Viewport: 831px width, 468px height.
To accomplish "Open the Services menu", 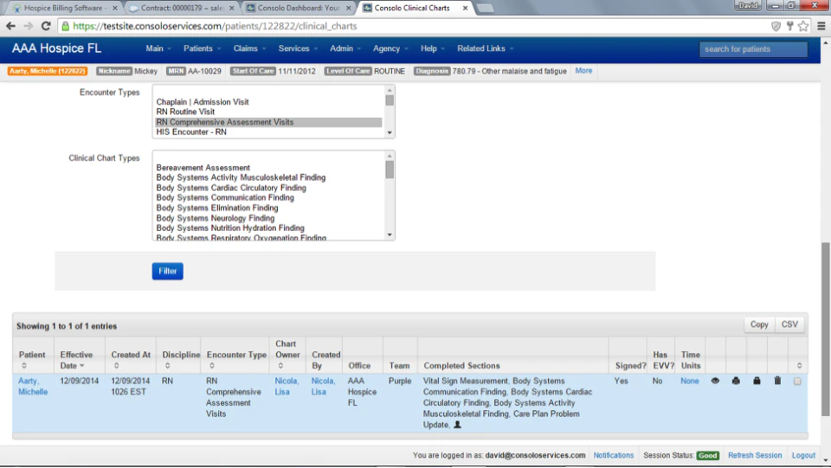I will coord(298,48).
